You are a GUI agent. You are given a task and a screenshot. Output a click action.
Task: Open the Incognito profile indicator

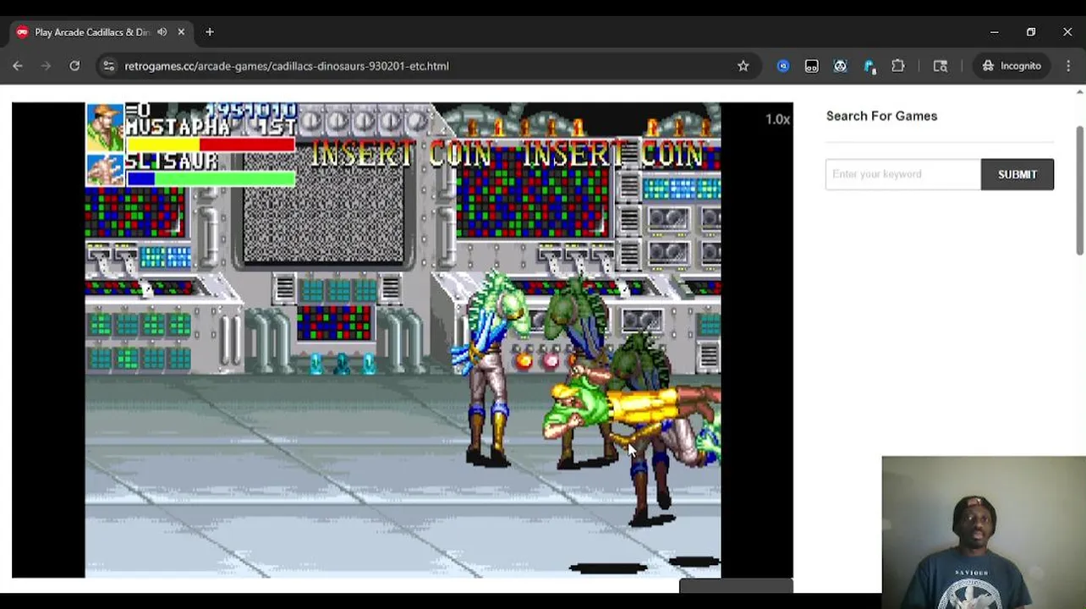(x=1012, y=66)
